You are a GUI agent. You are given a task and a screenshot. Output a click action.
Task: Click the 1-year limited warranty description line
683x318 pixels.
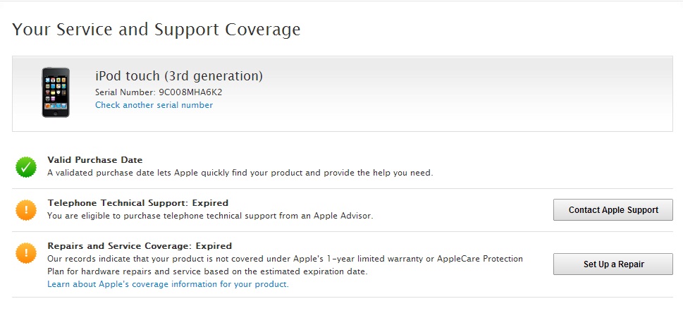tap(285, 259)
